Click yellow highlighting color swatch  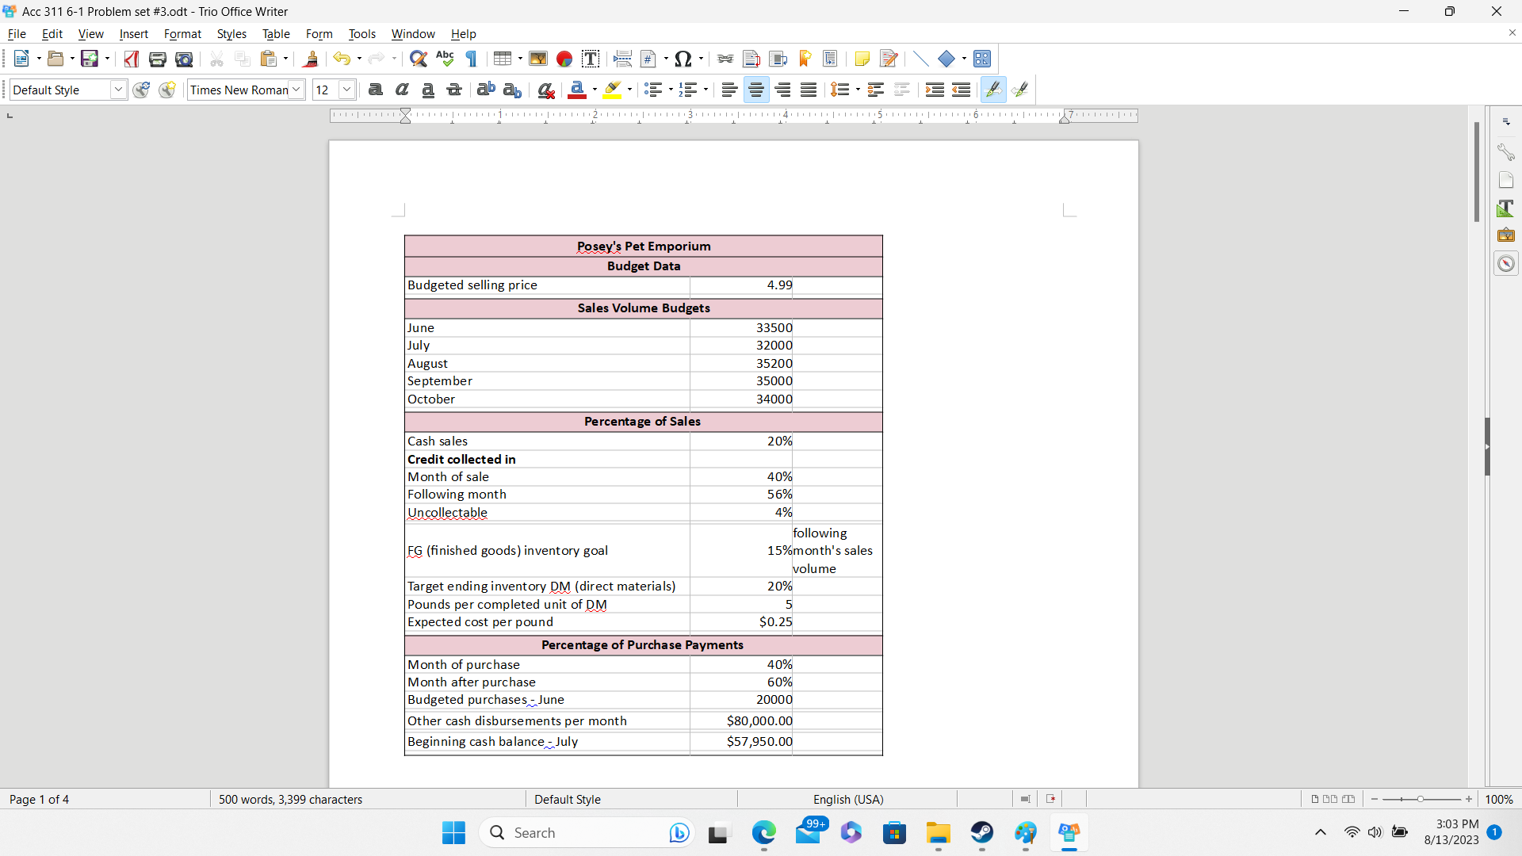click(x=612, y=90)
